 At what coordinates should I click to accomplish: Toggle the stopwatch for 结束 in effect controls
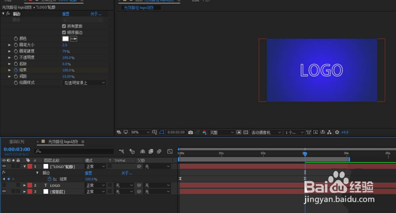click(x=16, y=70)
